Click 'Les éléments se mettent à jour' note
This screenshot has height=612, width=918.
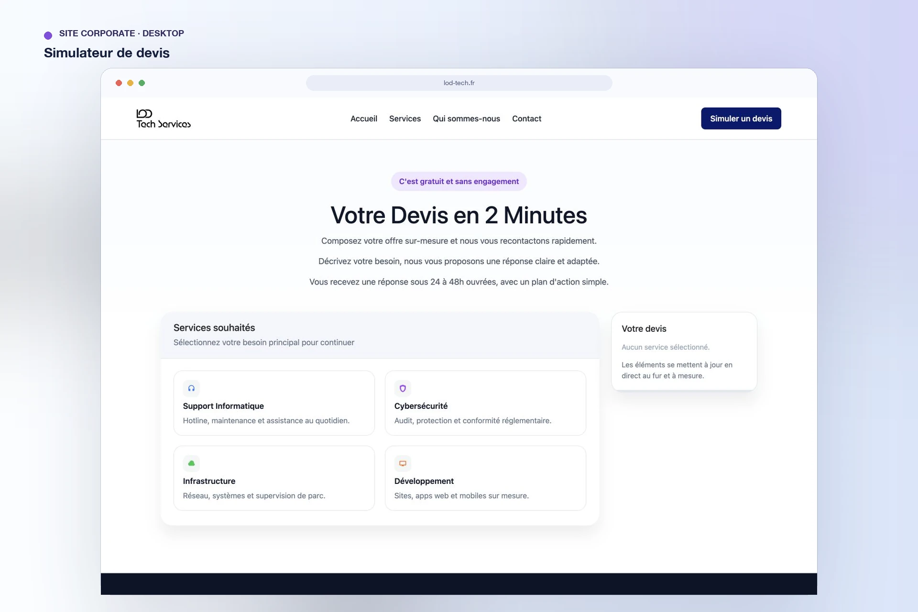tap(677, 370)
